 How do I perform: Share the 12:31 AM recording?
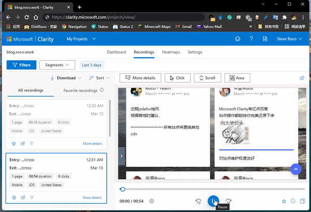(x=23, y=197)
